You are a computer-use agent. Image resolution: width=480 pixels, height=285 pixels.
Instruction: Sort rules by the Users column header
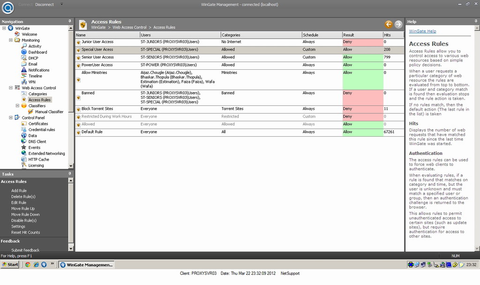tap(180, 35)
